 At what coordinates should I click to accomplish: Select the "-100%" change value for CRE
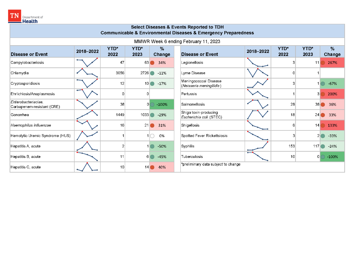tap(162, 105)
